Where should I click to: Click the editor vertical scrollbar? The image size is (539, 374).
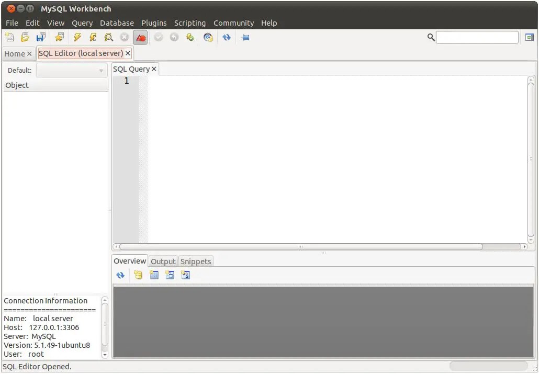[x=531, y=160]
